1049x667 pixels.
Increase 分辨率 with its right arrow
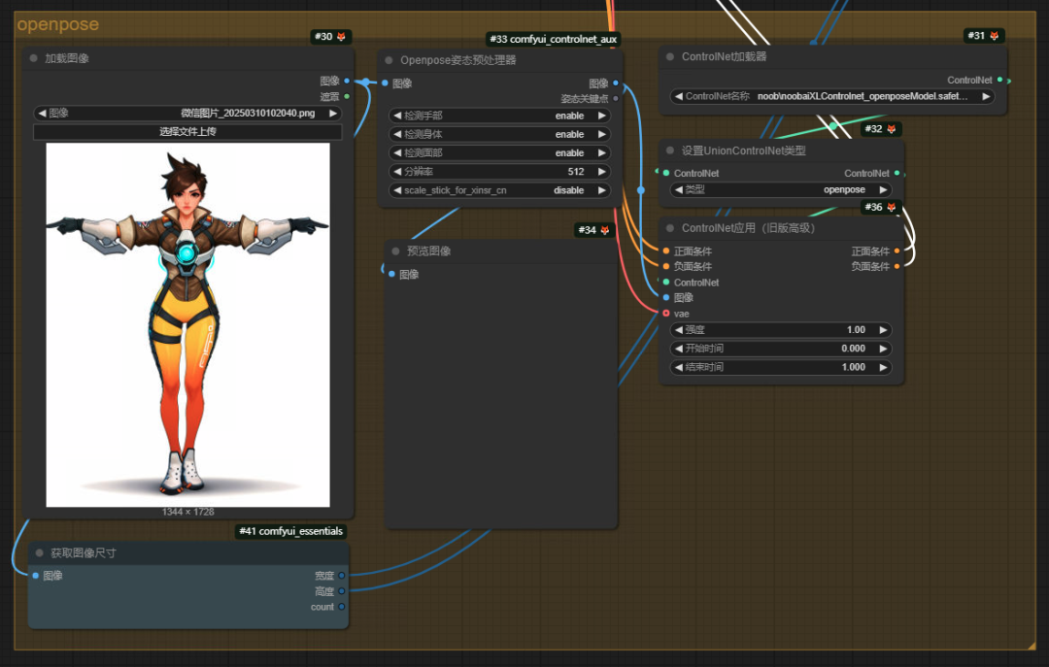(601, 172)
